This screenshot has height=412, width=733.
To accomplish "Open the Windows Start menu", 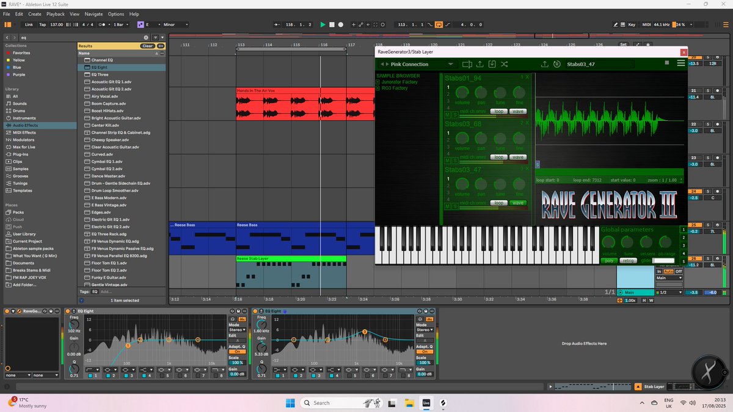I will click(x=289, y=403).
